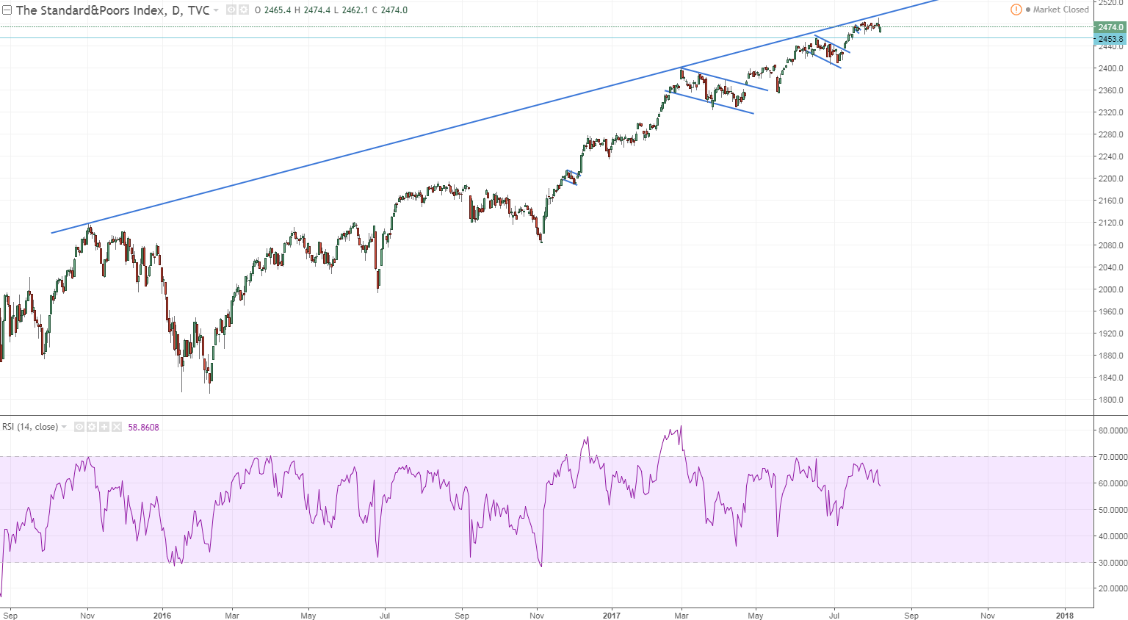Click the 50.0000 RSI scale label
The width and height of the screenshot is (1128, 620).
(x=1113, y=510)
